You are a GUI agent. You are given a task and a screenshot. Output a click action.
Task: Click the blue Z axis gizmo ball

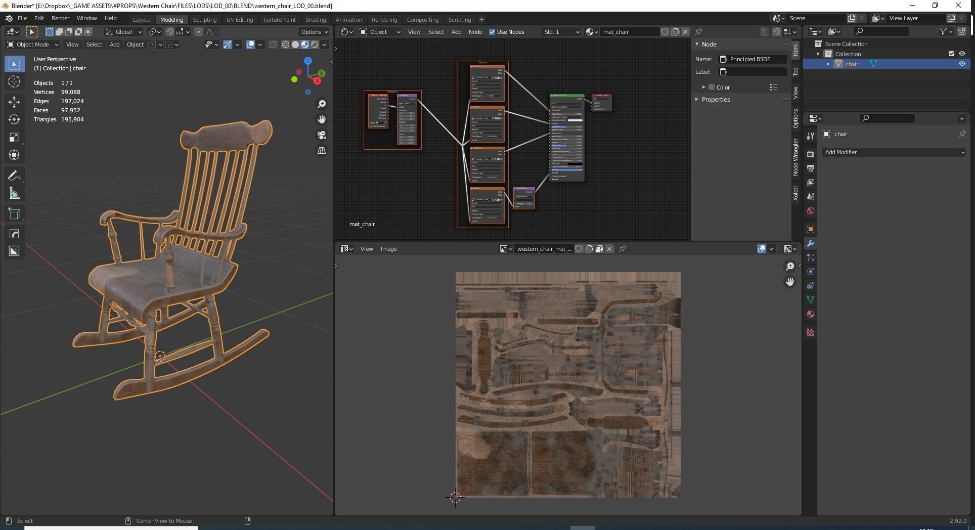307,61
